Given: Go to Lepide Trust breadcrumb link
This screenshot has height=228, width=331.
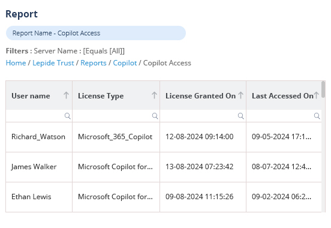Looking at the screenshot, I should [53, 63].
